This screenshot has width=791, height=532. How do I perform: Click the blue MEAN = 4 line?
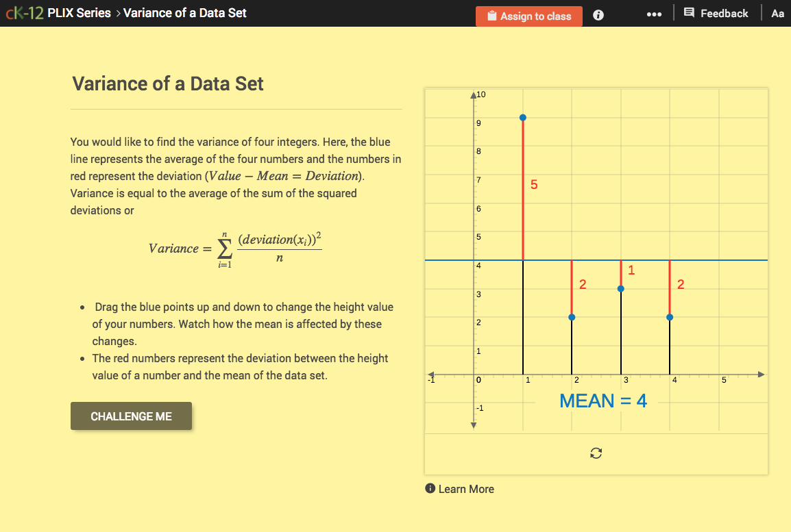coord(720,260)
